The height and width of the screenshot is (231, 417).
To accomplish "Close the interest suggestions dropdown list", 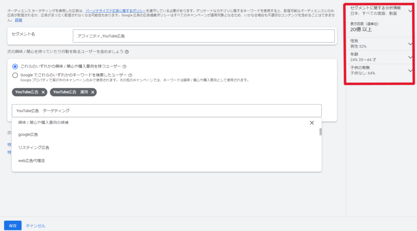I will click(312, 123).
